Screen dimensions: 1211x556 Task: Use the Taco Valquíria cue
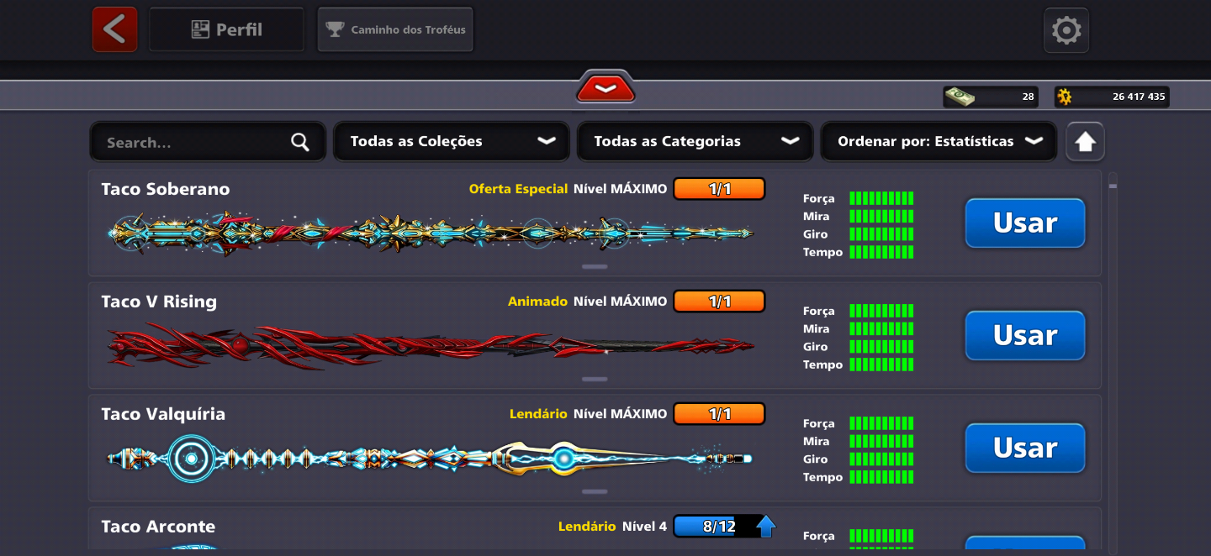1025,448
